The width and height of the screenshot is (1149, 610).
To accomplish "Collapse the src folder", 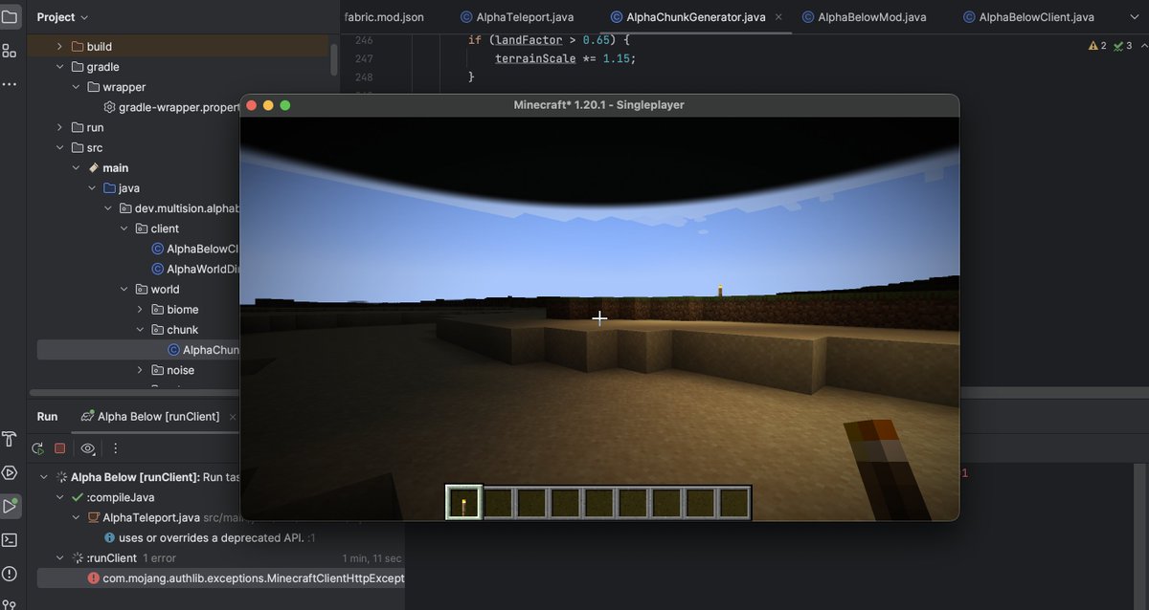I will pyautogui.click(x=60, y=147).
